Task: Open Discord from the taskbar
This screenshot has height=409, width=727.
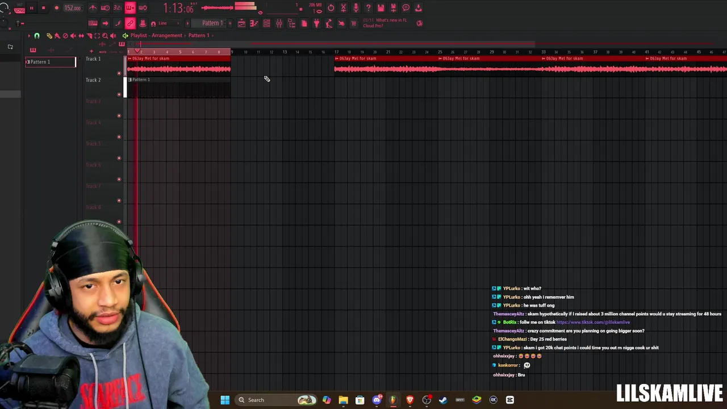Action: (377, 400)
